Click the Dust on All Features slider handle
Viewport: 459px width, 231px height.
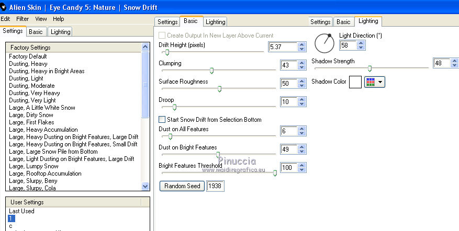(170, 136)
